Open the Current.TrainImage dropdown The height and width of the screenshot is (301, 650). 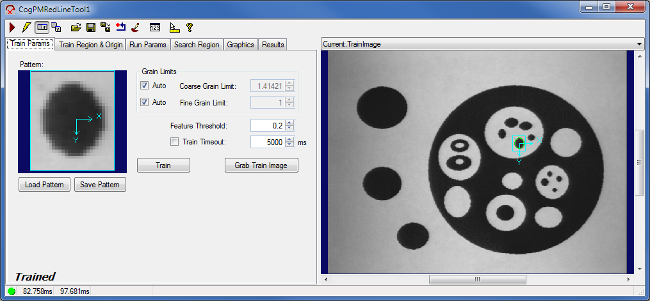(639, 44)
